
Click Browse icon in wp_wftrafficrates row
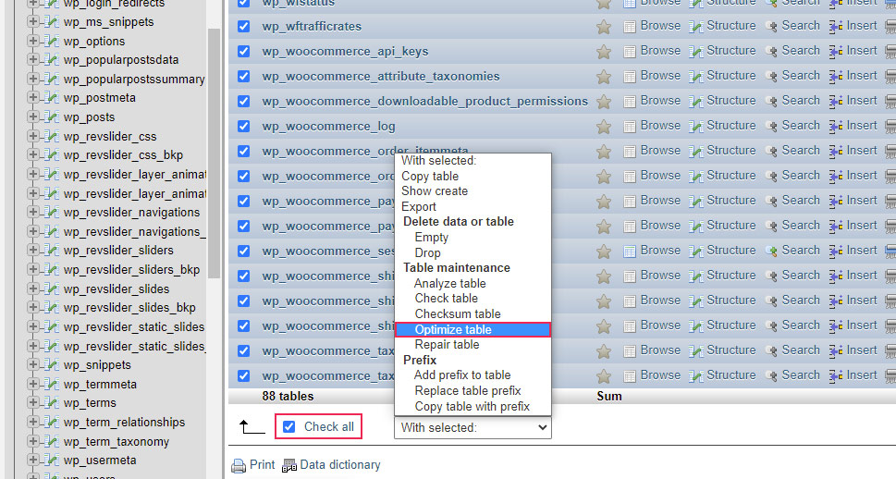pos(629,27)
